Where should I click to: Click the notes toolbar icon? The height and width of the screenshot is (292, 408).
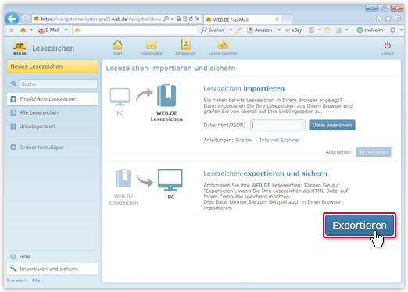(338, 30)
